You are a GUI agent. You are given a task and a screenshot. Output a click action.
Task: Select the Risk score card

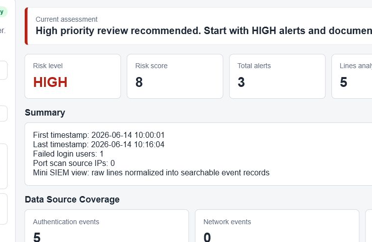[x=175, y=76]
